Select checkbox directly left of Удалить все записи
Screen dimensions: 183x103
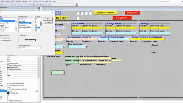90,13
